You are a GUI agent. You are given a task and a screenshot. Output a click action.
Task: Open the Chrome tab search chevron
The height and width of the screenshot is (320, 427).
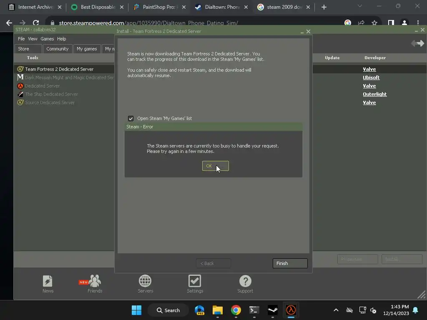coord(360,6)
